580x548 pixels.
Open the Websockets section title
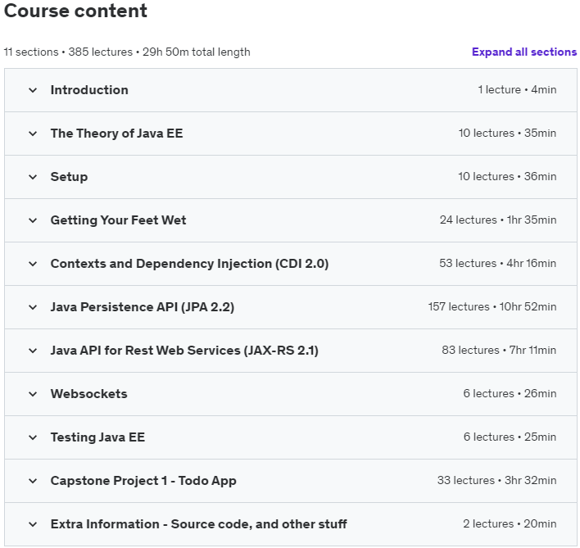pyautogui.click(x=88, y=394)
